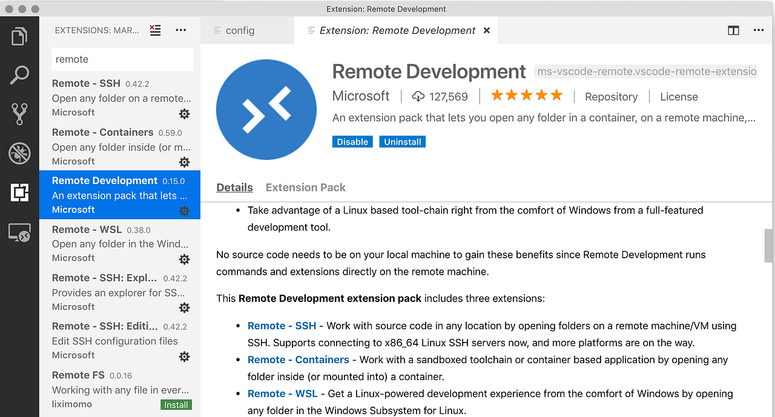Viewport: 775px width, 417px height.
Task: Open the Remote - Containers link
Action: (298, 360)
